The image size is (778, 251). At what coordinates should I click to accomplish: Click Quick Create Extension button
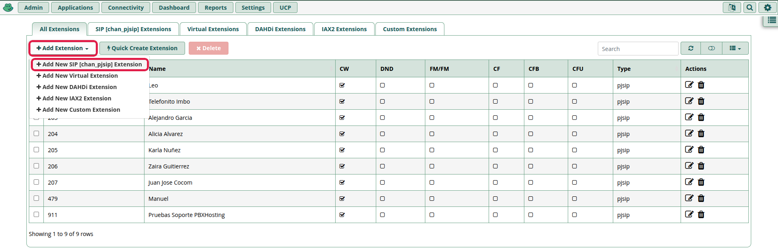tap(142, 48)
